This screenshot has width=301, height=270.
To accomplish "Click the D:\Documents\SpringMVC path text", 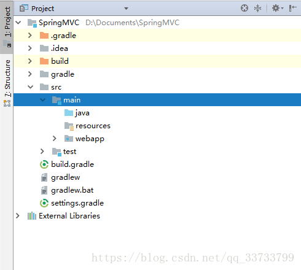I will [133, 23].
